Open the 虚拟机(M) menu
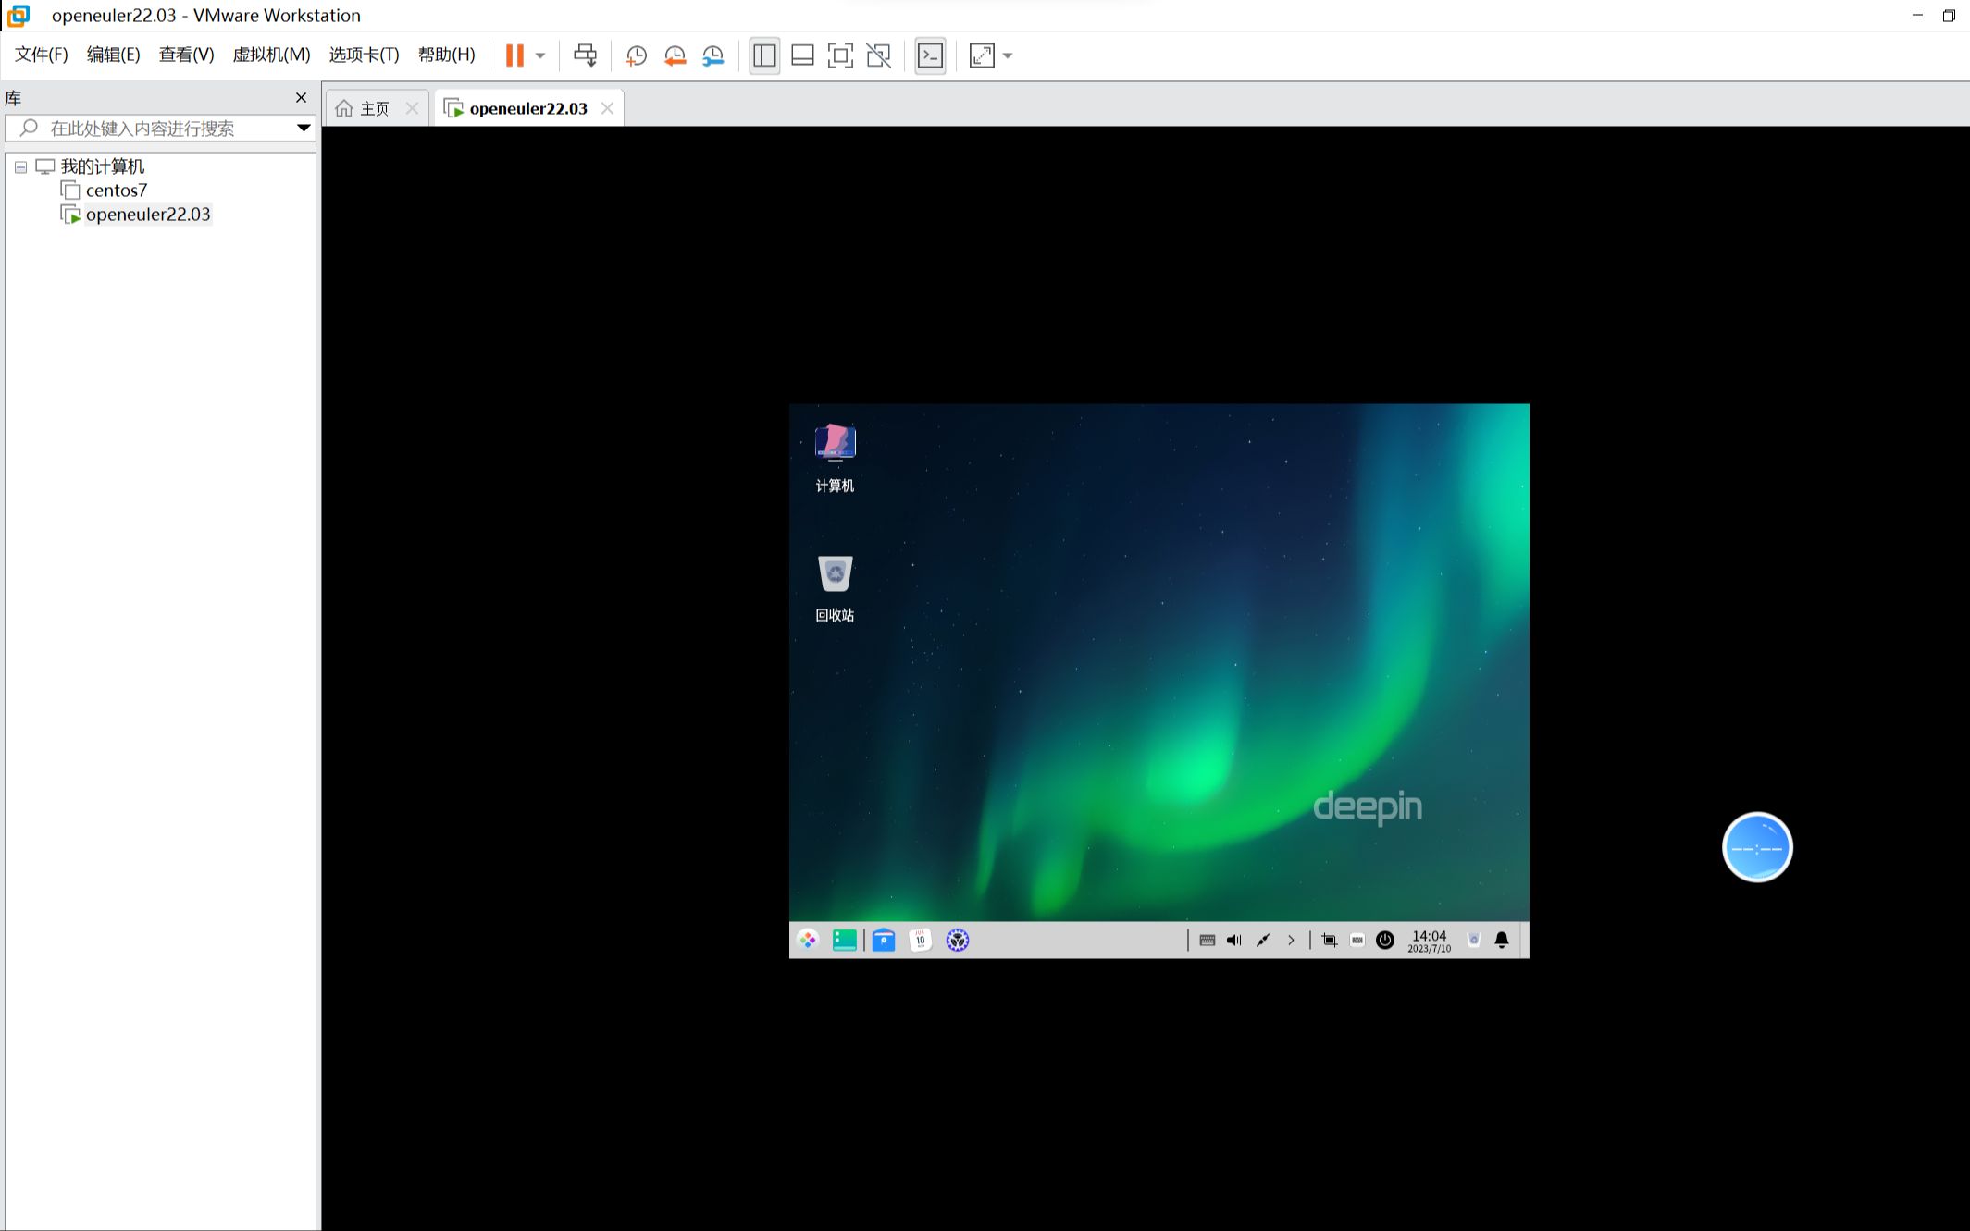Image resolution: width=1970 pixels, height=1231 pixels. pyautogui.click(x=271, y=55)
